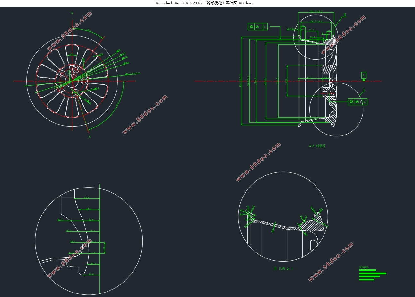Select the 5×Ø17 bolt hole callout
Image resolution: width=415 pixels, height=297 pixels.
pyautogui.click(x=95, y=89)
